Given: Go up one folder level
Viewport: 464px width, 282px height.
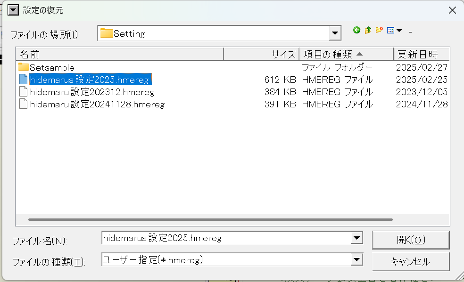Looking at the screenshot, I should (x=368, y=30).
